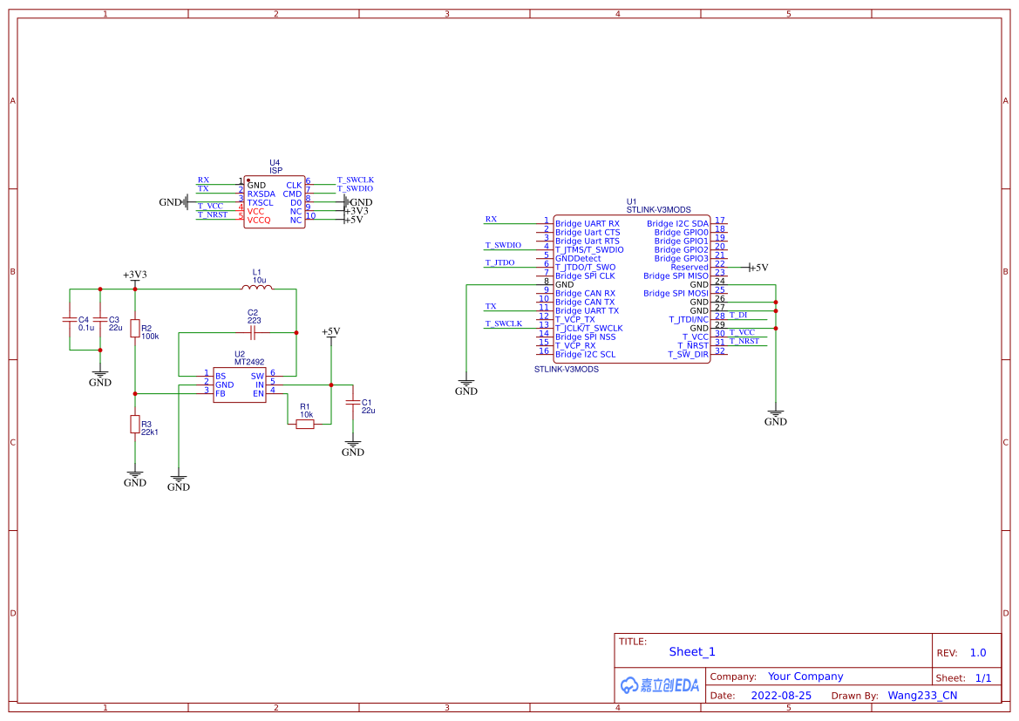Click the Your Company field
The image size is (1019, 721).
click(x=805, y=677)
